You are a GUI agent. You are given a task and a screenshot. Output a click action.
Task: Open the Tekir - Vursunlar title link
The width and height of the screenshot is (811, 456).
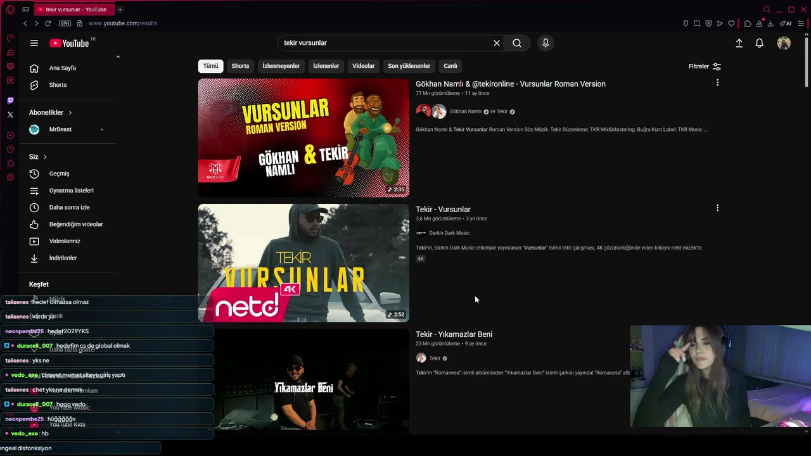(x=443, y=209)
